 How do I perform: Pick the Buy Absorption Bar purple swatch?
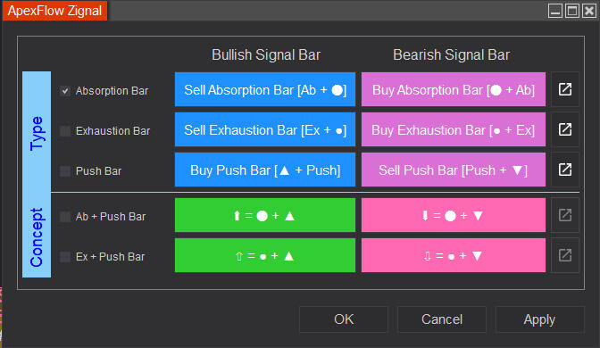[x=454, y=89]
